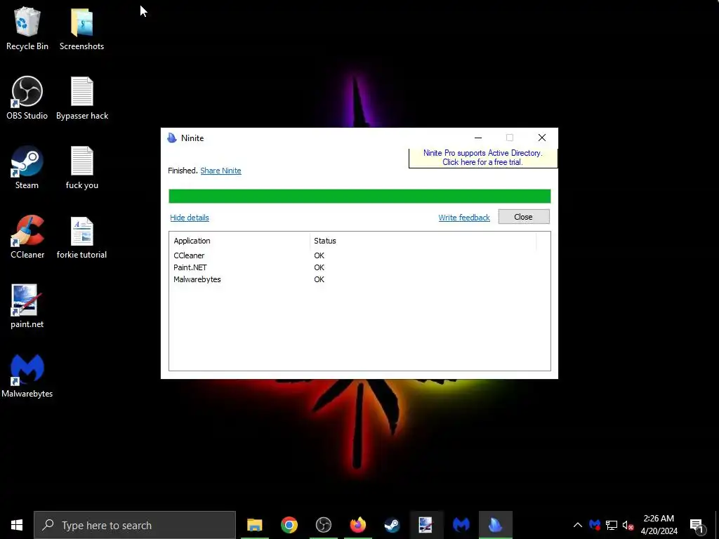Click the taskbar search box

coord(135,525)
